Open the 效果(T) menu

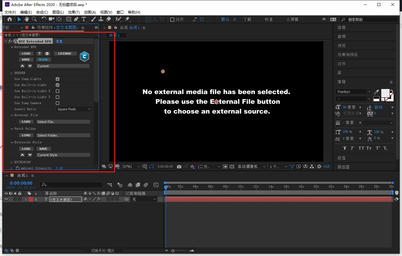point(74,12)
